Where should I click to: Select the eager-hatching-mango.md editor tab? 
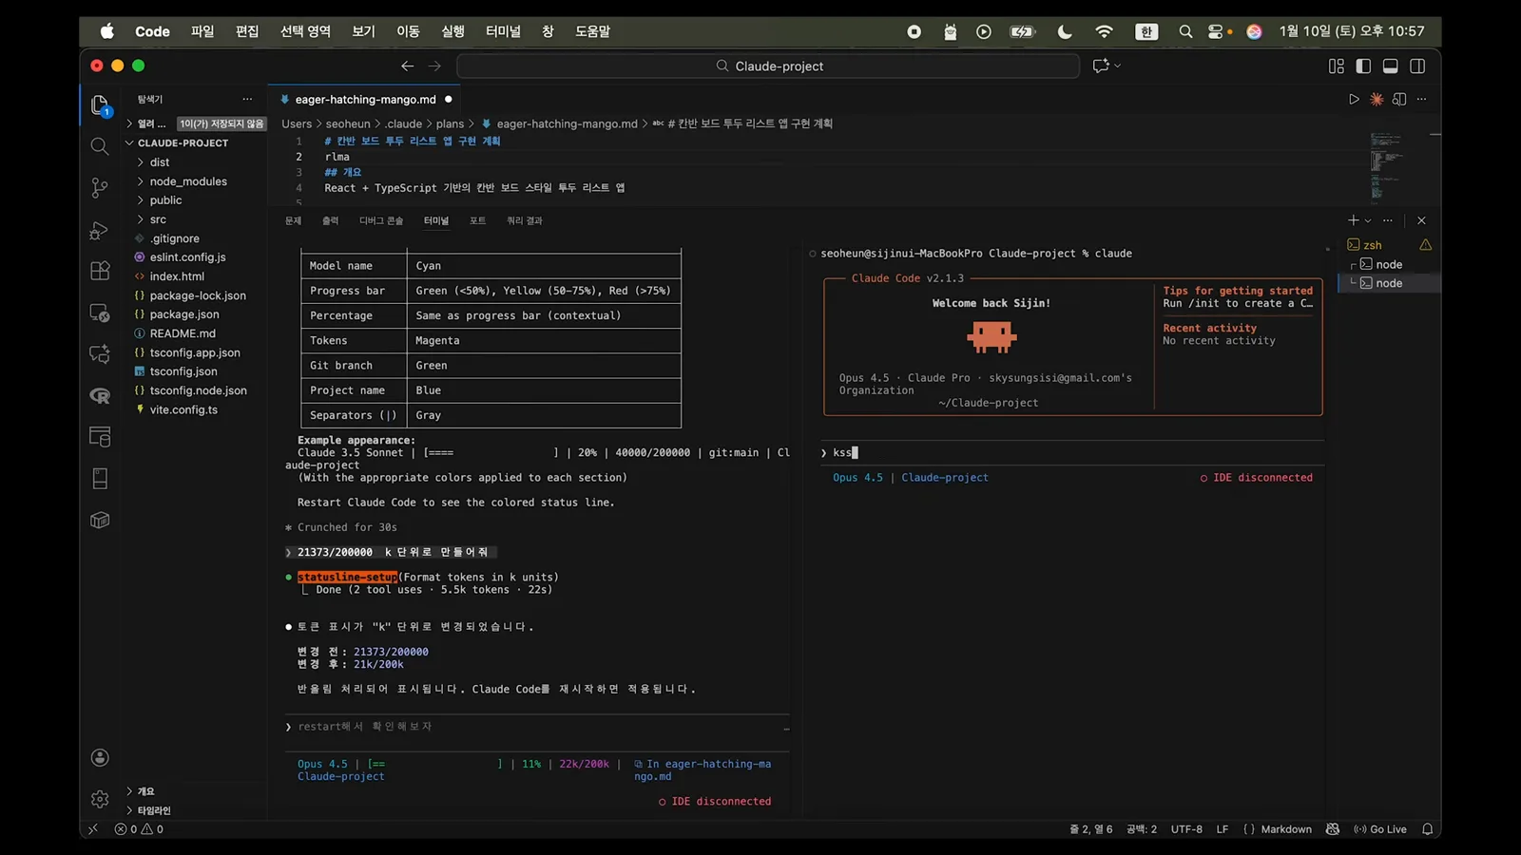point(366,99)
